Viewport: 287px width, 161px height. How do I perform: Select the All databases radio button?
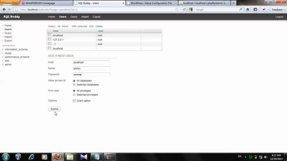74,80
